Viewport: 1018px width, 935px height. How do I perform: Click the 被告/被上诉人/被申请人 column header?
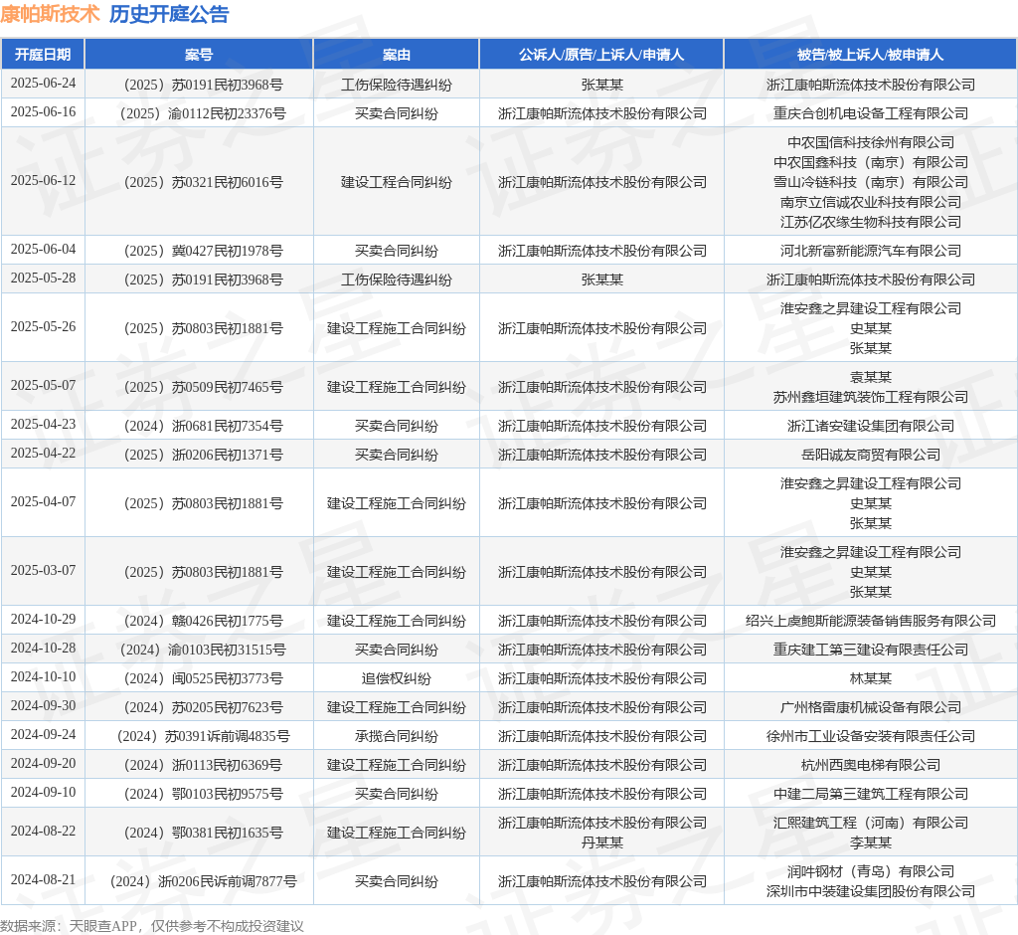tap(870, 55)
